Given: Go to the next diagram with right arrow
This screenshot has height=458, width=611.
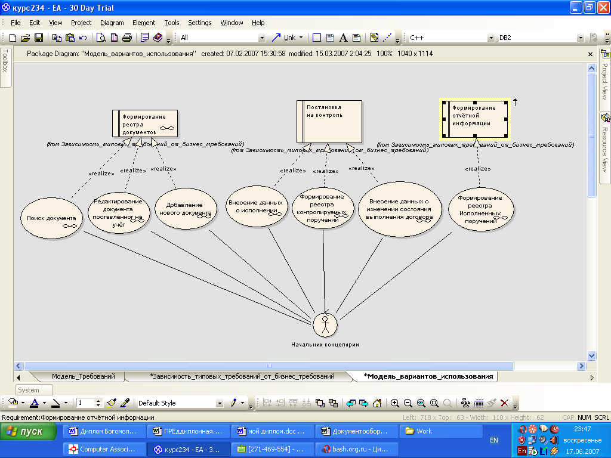Looking at the screenshot, I should [363, 403].
